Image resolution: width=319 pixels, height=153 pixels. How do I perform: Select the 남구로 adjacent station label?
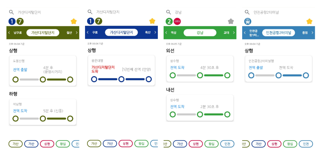(18, 33)
